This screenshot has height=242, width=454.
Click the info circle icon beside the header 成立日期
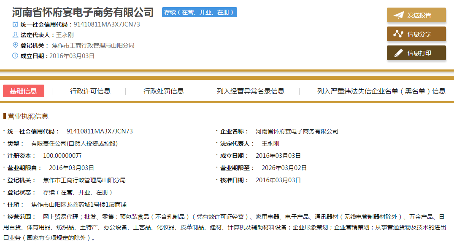click(x=16, y=56)
